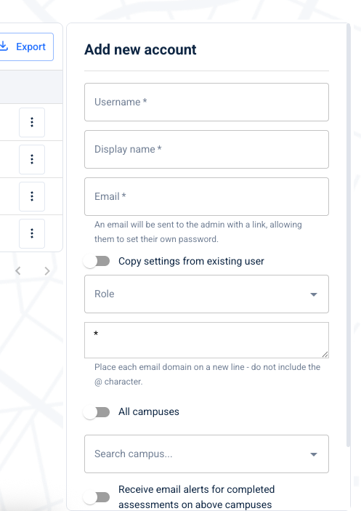This screenshot has height=511, width=361.
Task: Open second row's three-dot menu
Action: point(32,159)
